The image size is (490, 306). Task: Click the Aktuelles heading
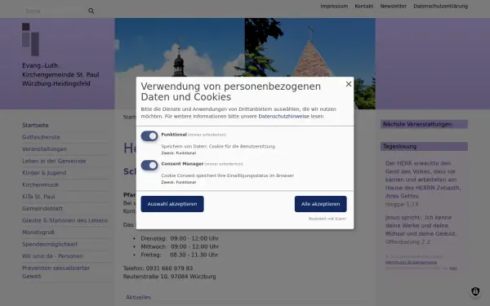(x=139, y=297)
